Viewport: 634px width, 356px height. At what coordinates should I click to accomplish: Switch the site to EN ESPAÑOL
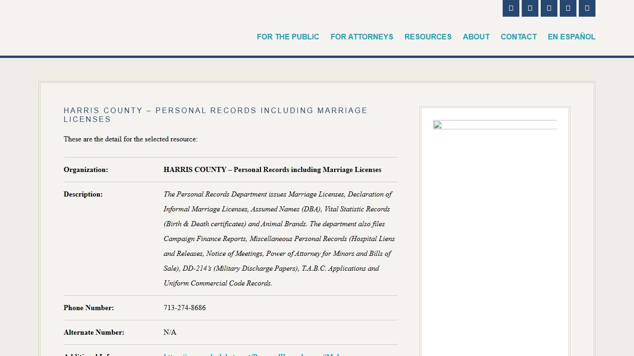tap(571, 37)
